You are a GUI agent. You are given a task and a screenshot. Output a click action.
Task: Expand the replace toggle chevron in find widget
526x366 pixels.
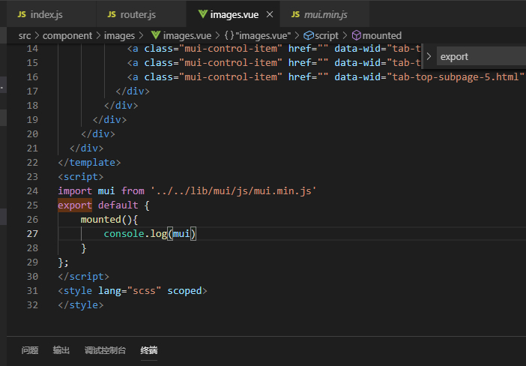(429, 56)
